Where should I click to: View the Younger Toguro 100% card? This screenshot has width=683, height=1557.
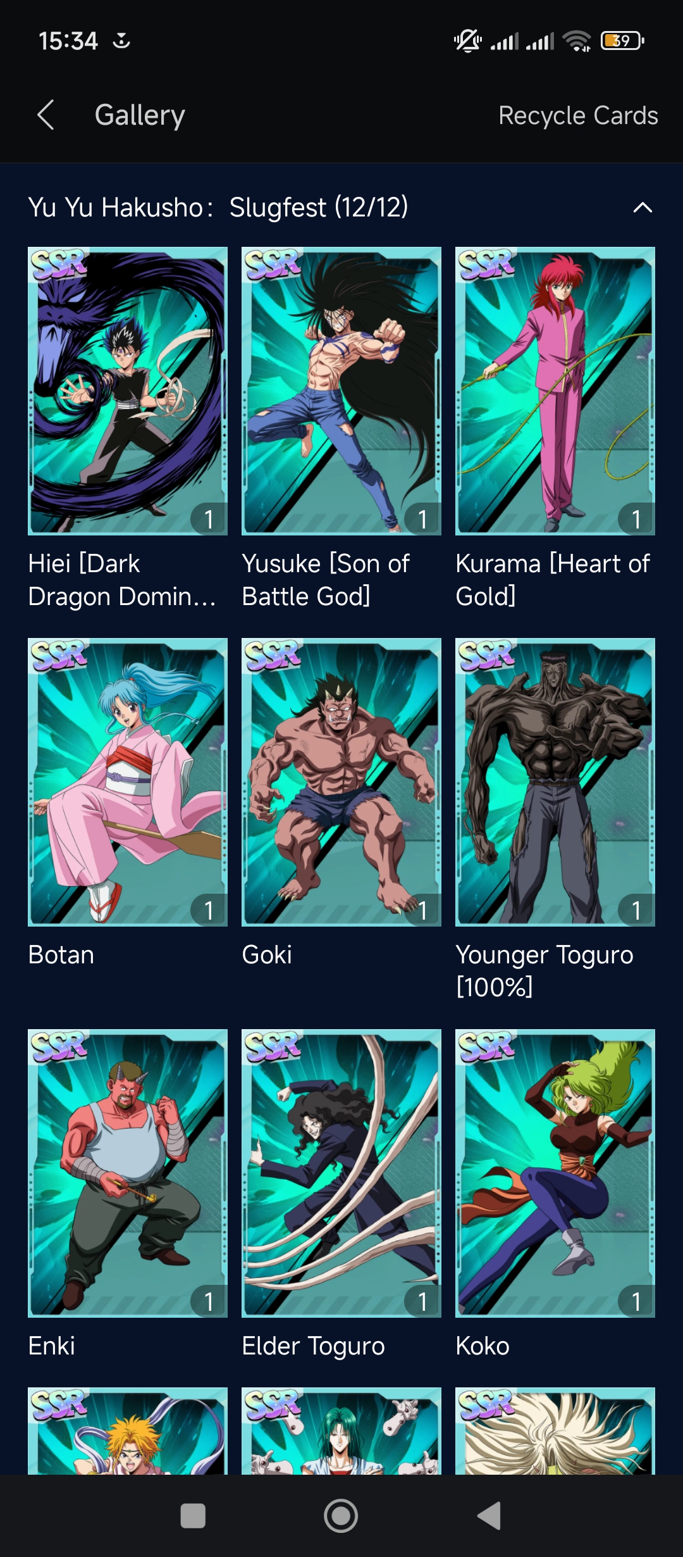(555, 782)
